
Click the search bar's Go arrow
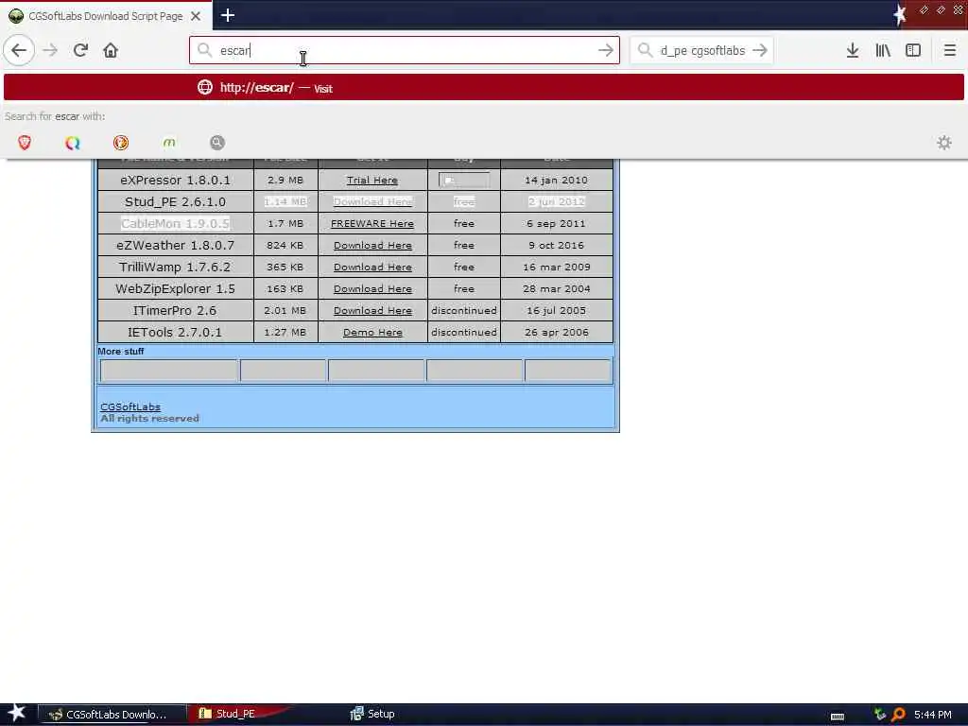coord(760,50)
